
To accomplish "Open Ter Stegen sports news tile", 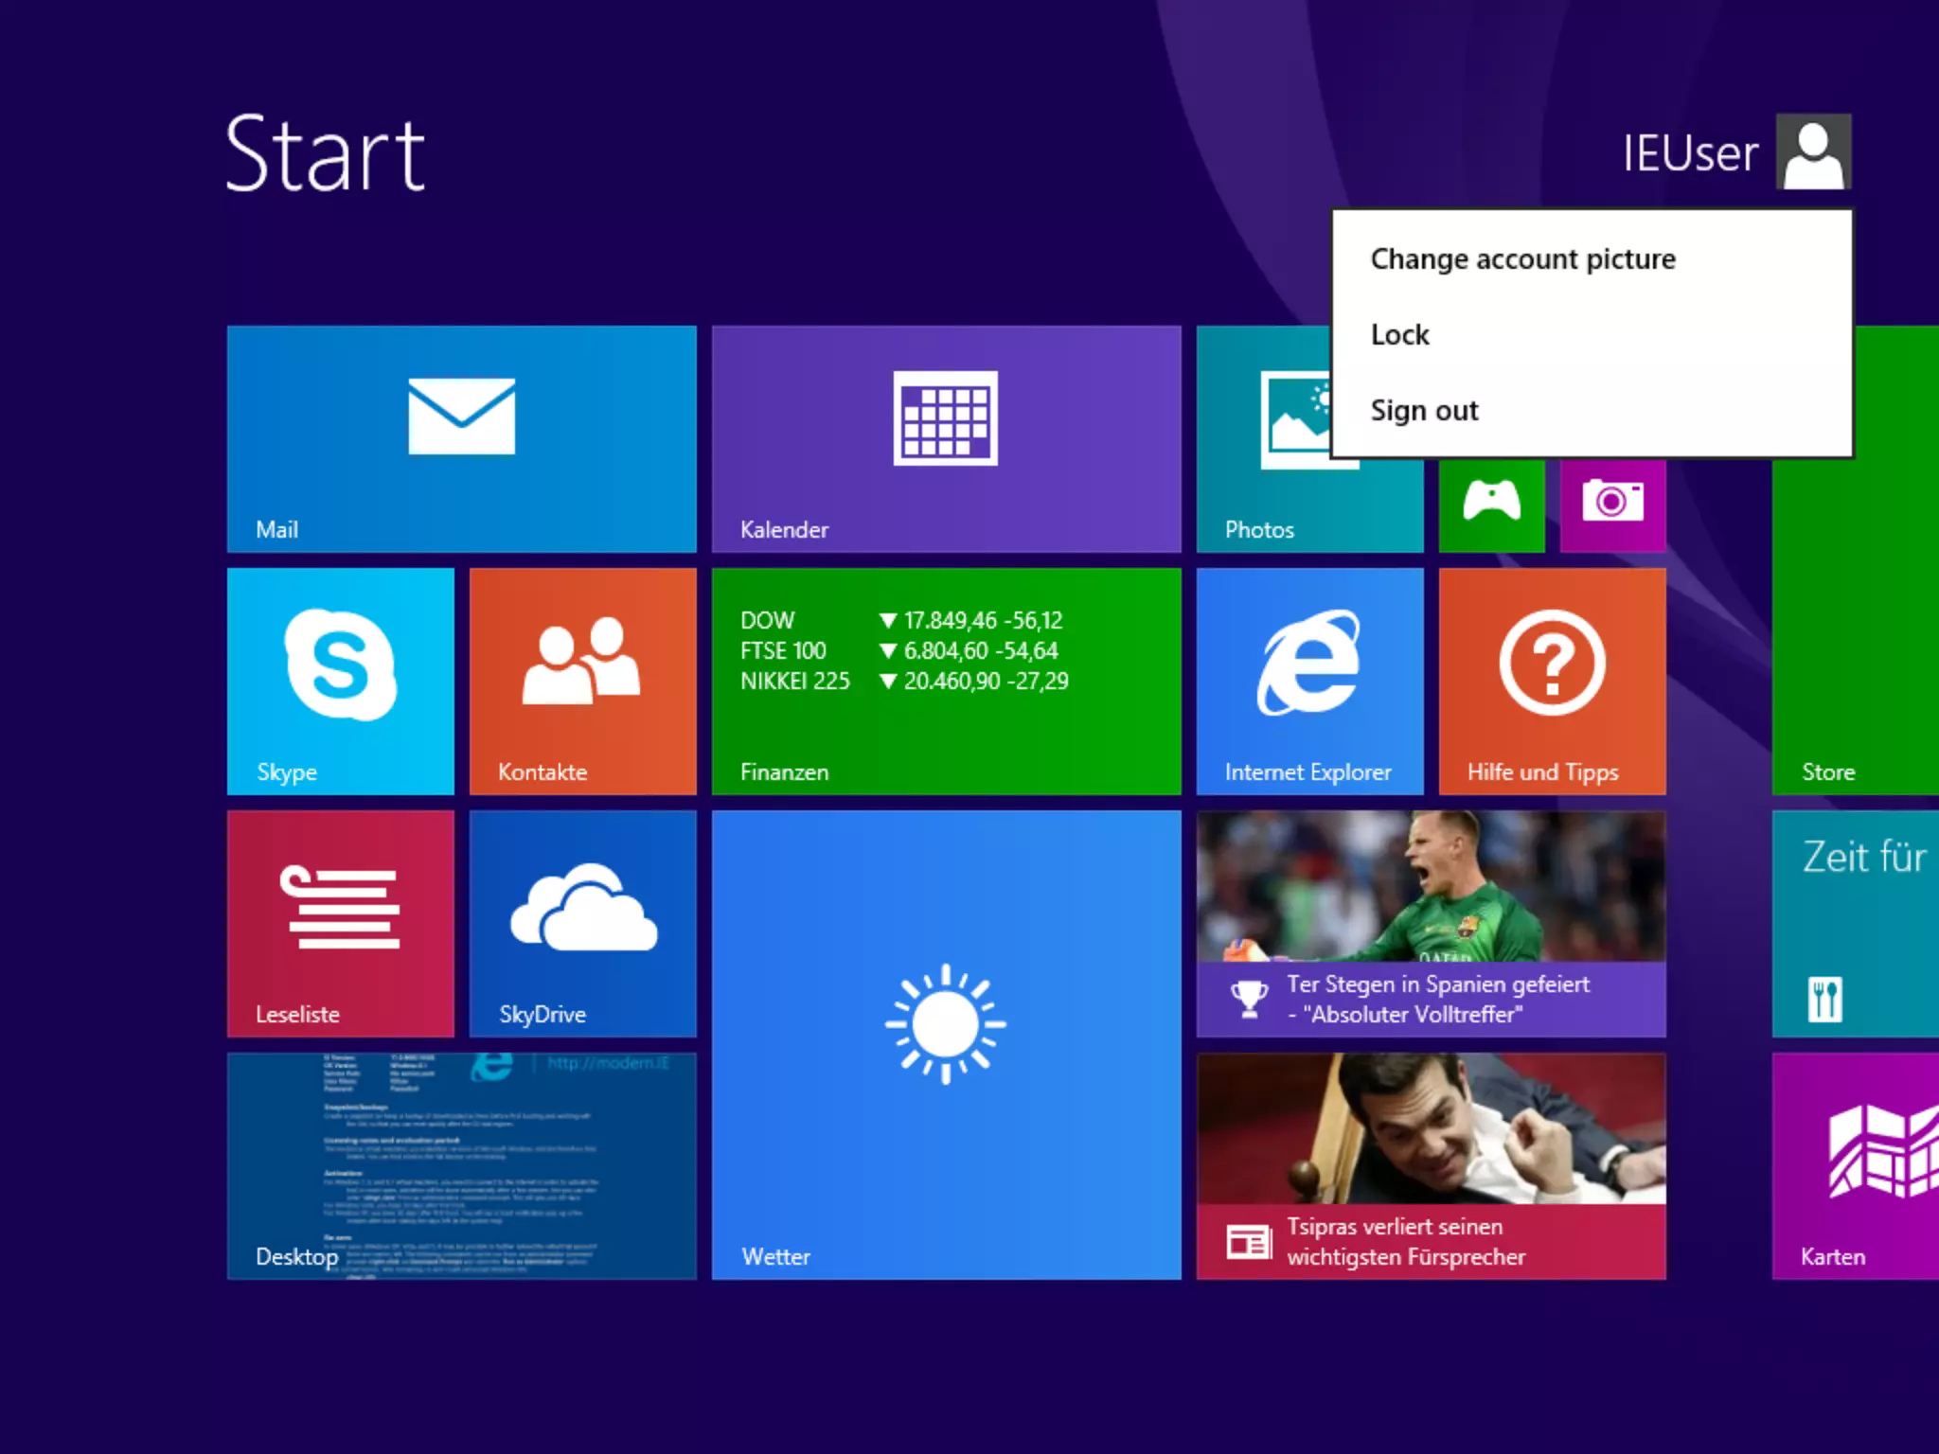I will [x=1431, y=923].
